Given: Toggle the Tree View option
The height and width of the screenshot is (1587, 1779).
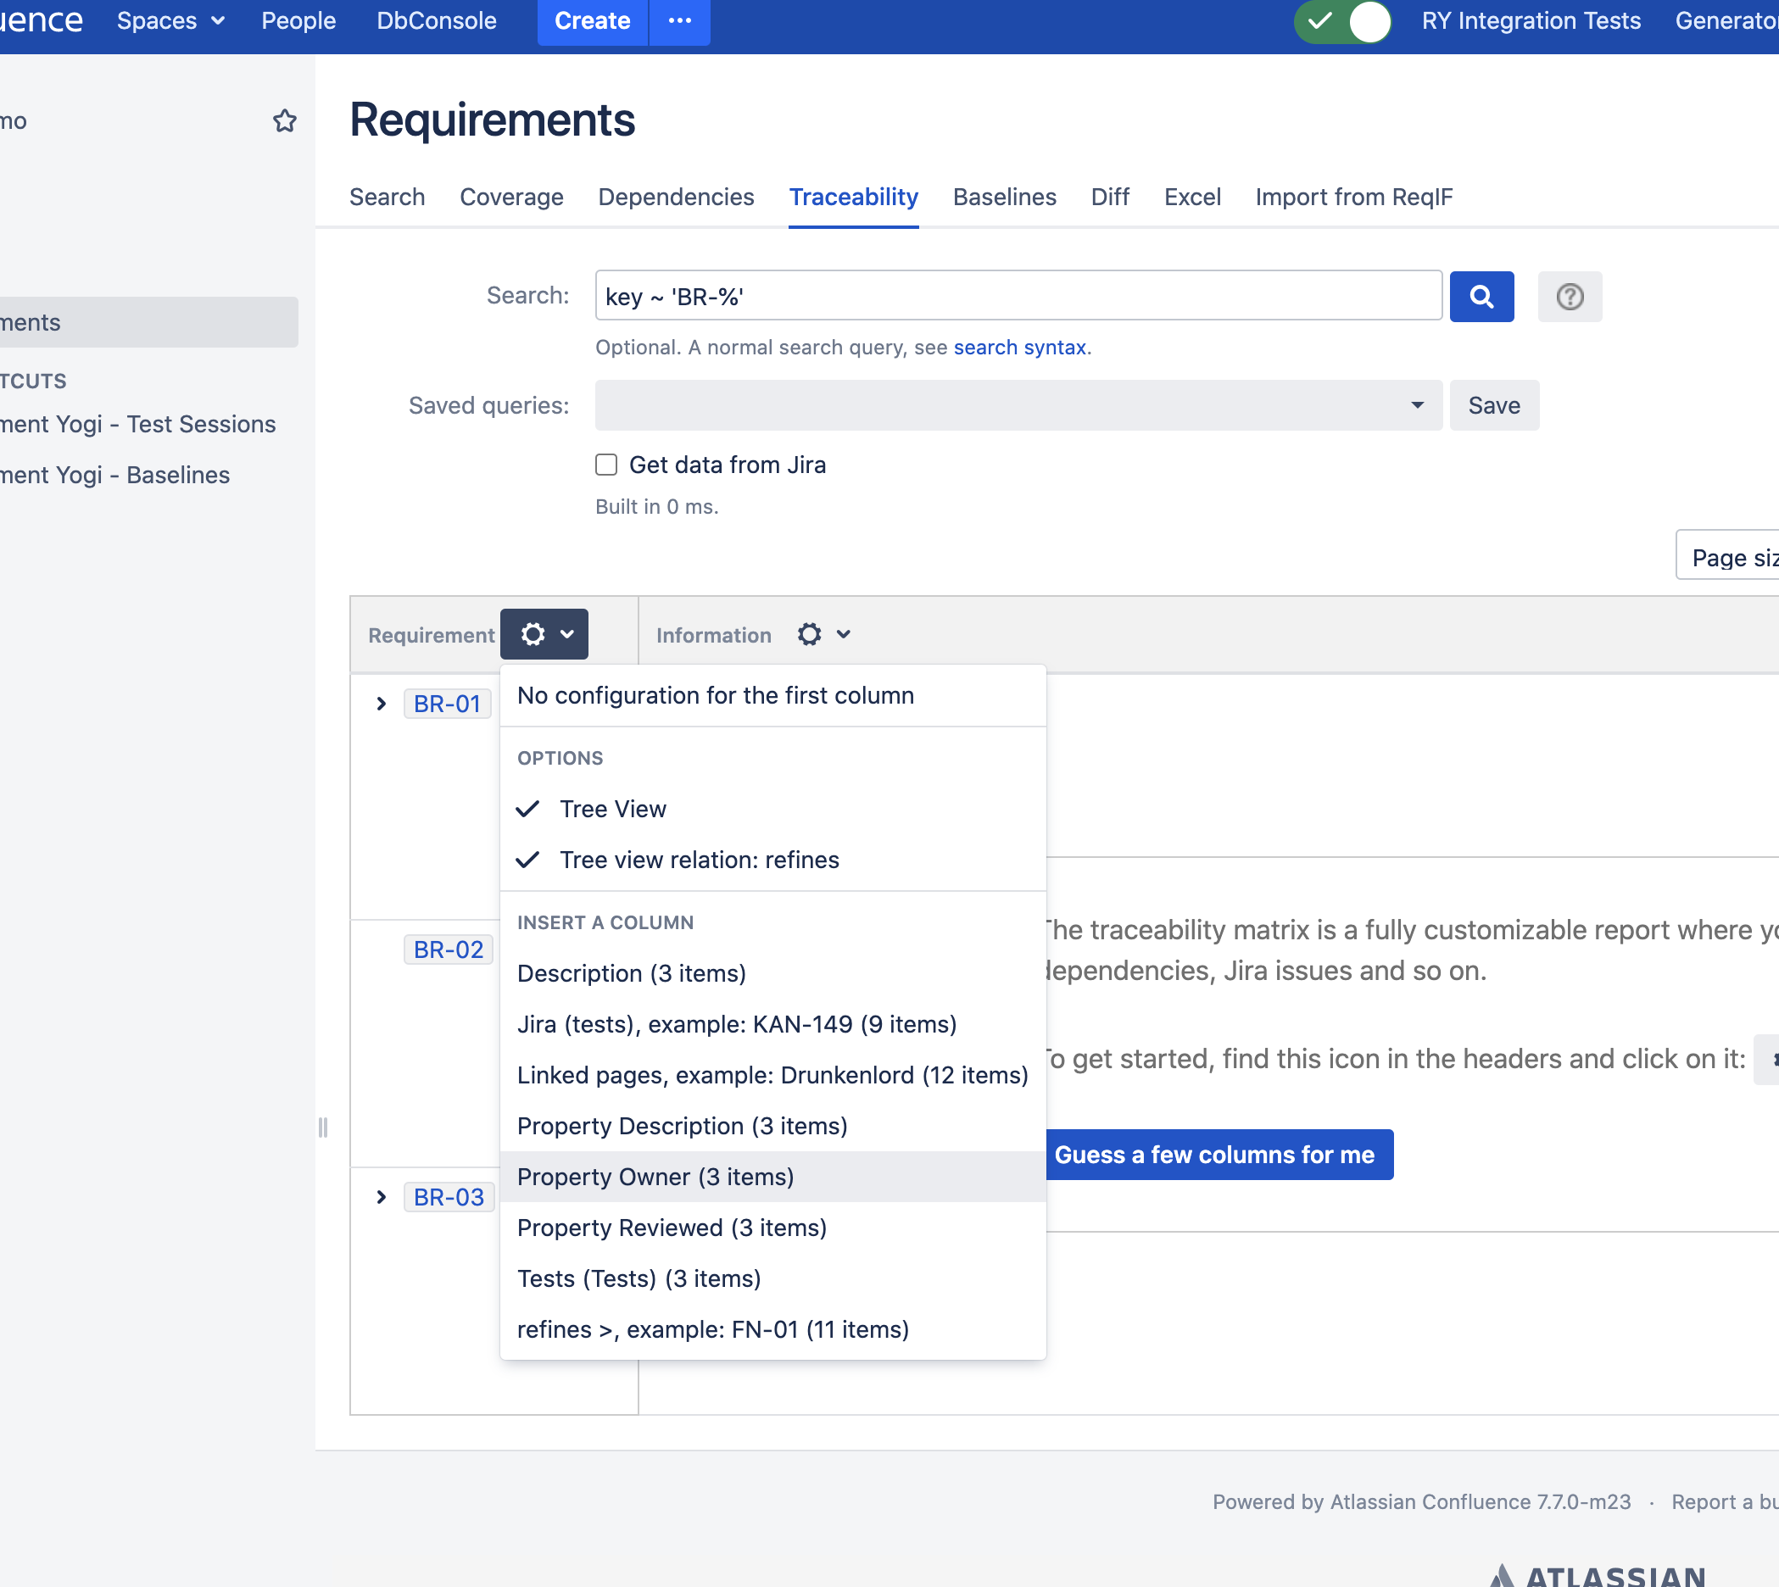Looking at the screenshot, I should coord(612,808).
